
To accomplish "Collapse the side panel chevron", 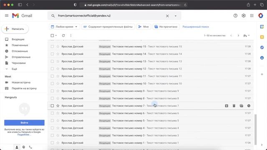I will (262, 145).
